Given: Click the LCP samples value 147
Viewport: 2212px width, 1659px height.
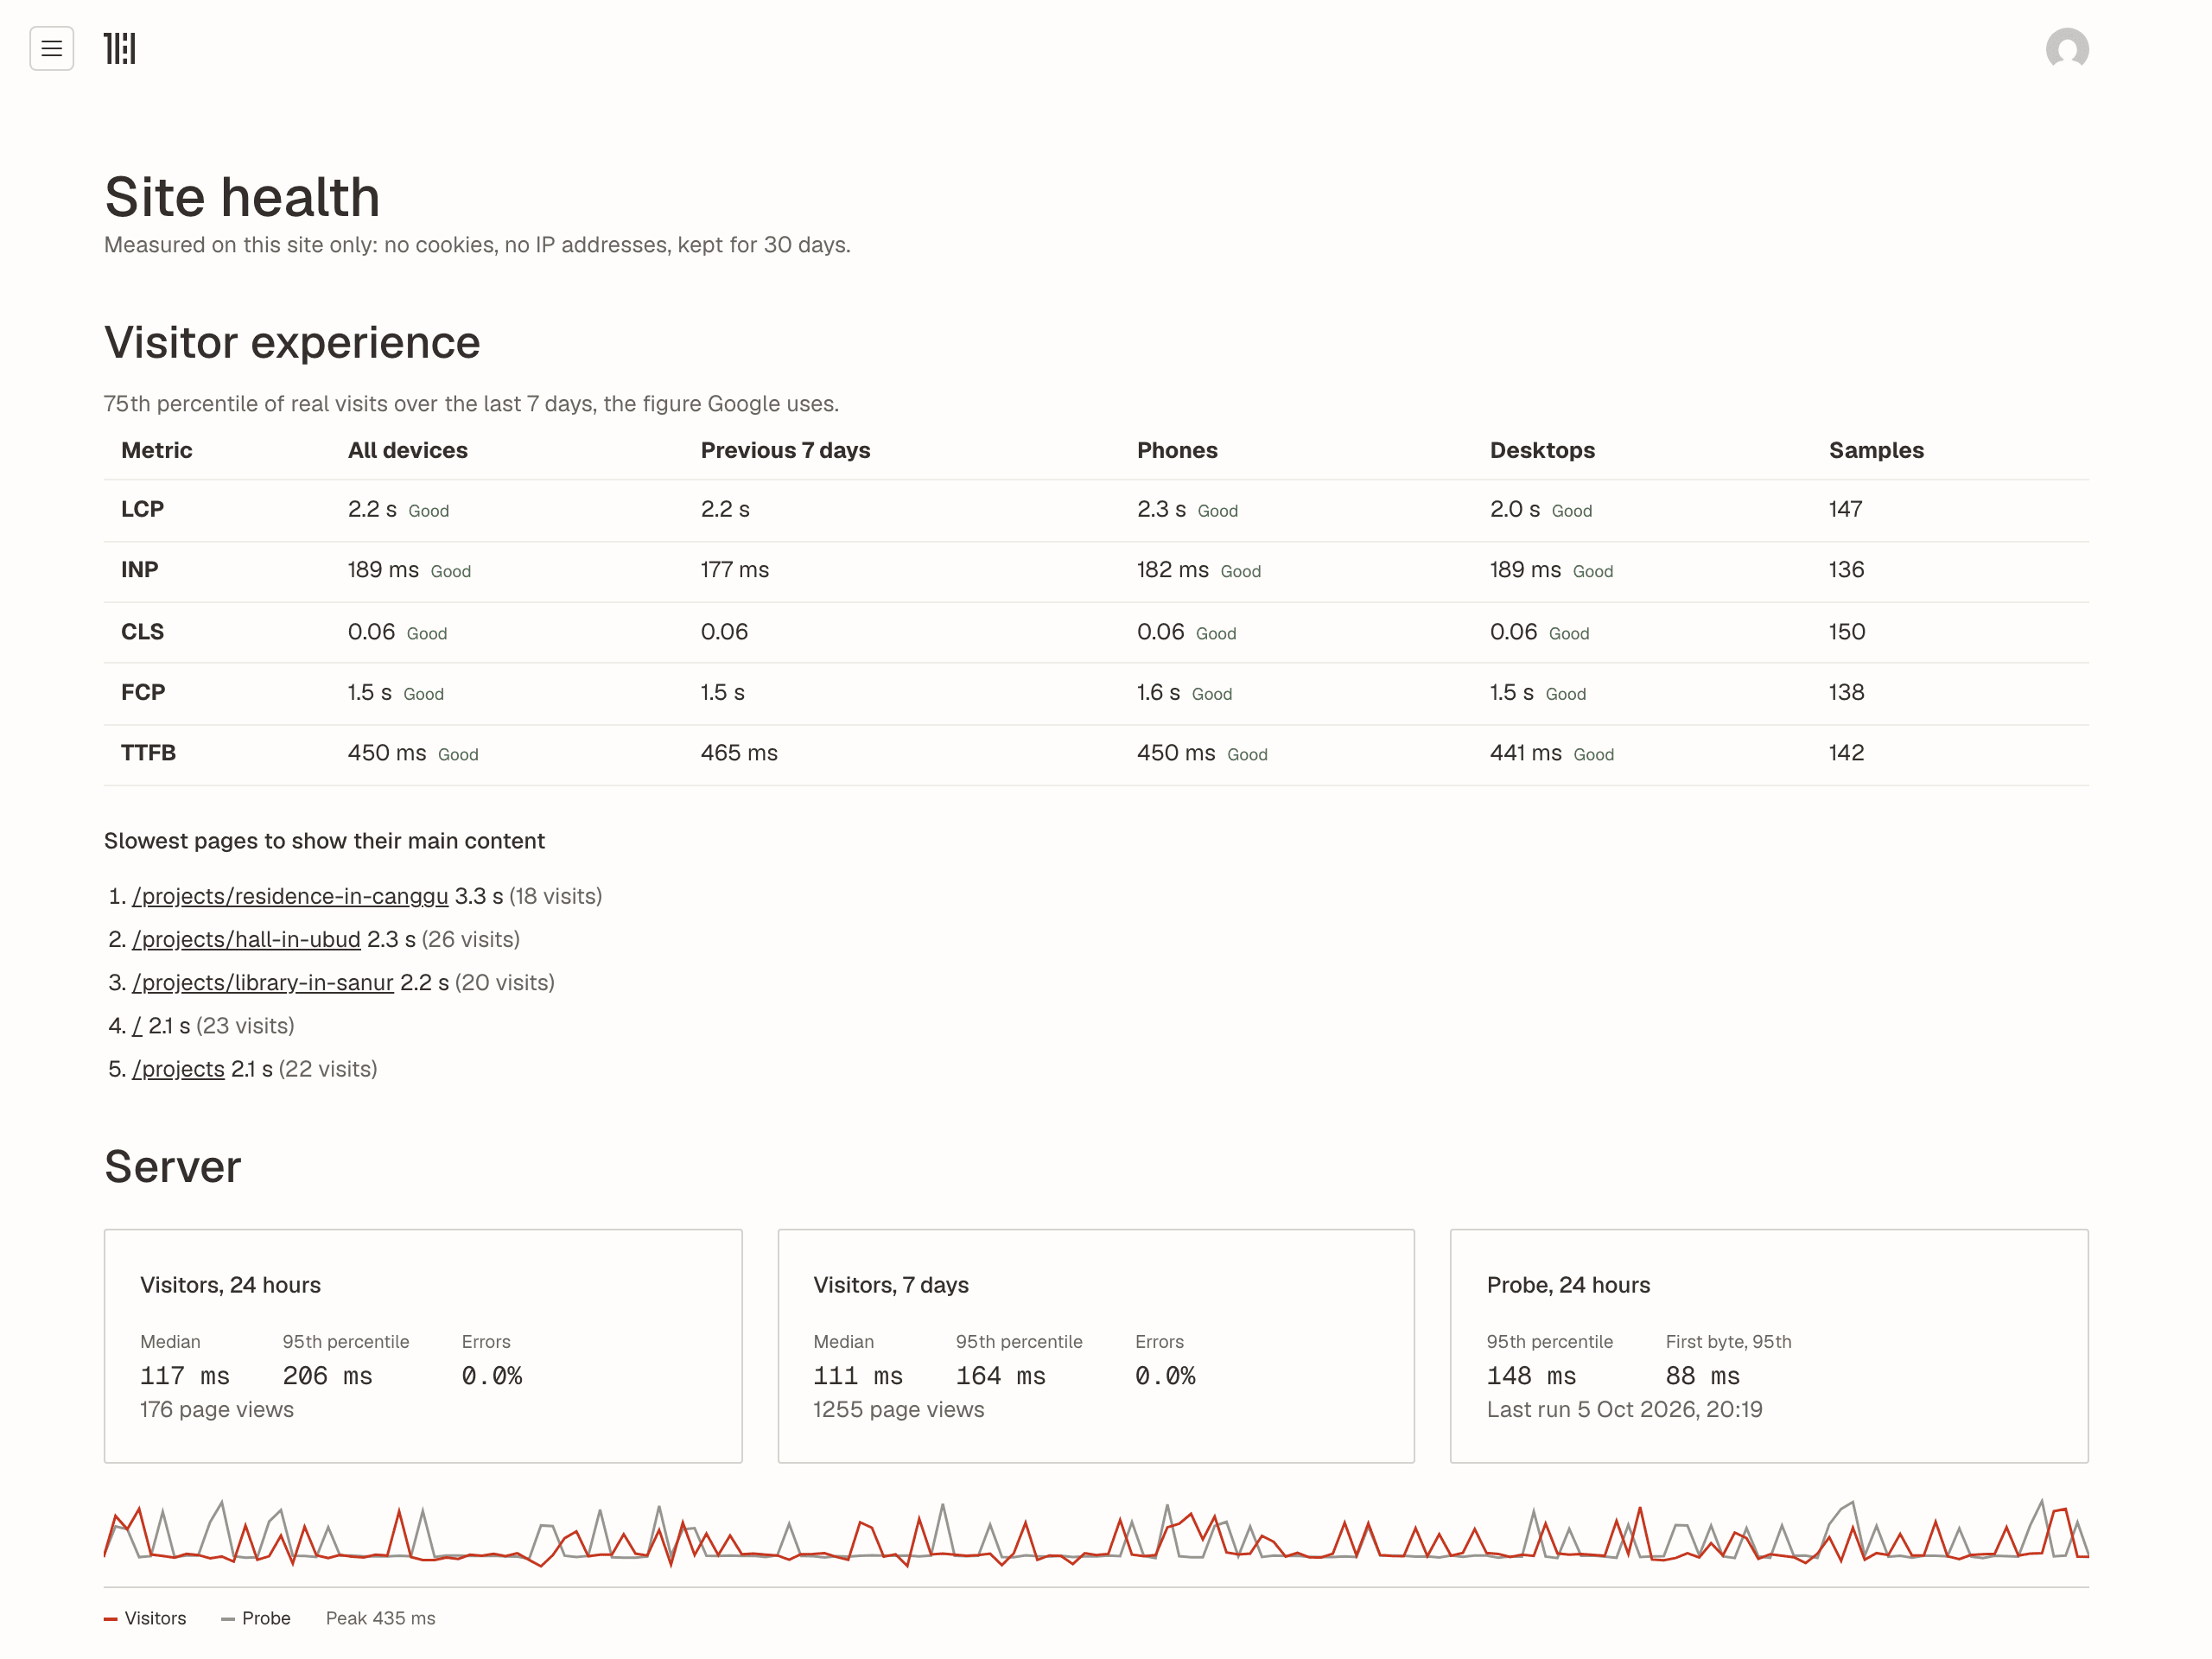Looking at the screenshot, I should [1845, 509].
